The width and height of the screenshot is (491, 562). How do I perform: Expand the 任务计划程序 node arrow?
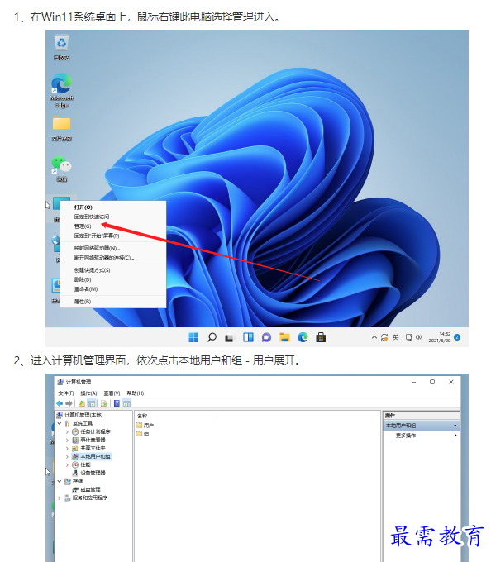pos(67,432)
